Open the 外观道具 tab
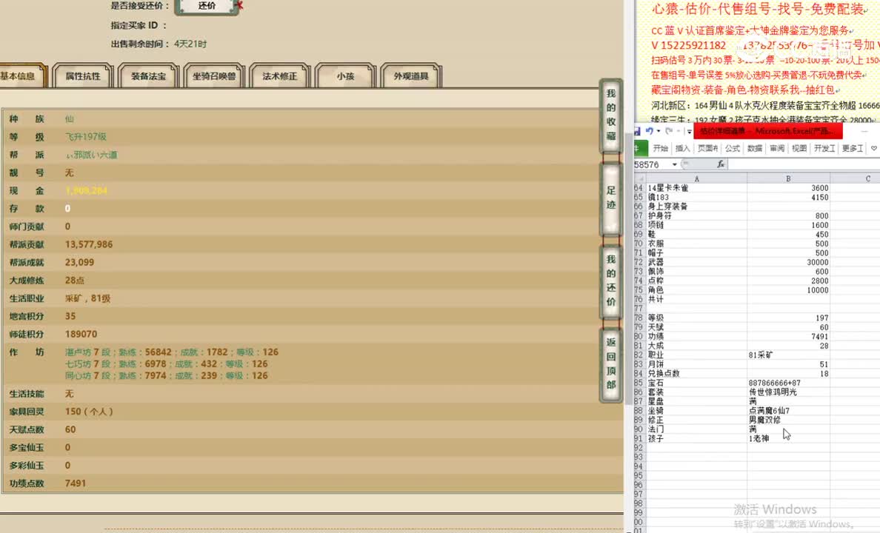Screen dimensions: 880x533 [x=411, y=76]
